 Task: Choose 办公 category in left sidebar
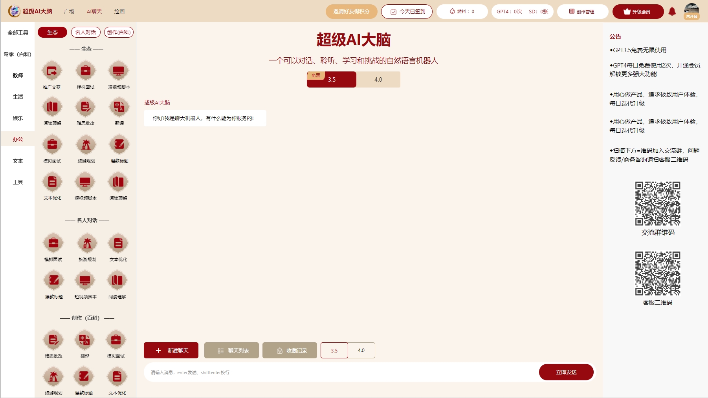click(x=18, y=139)
